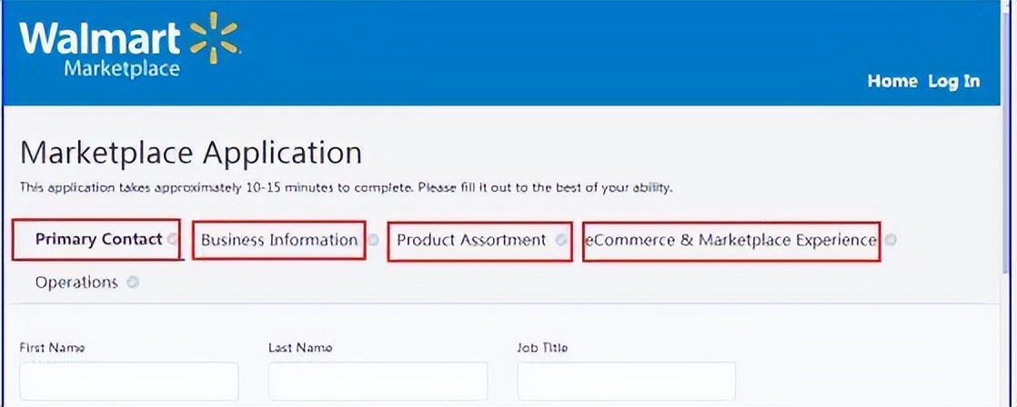Go to eCommerce & Marketplace Experience tab
Image resolution: width=1017 pixels, height=407 pixels.
730,240
